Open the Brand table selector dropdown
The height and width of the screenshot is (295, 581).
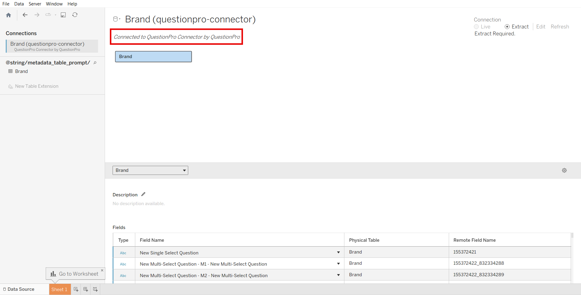(x=150, y=170)
